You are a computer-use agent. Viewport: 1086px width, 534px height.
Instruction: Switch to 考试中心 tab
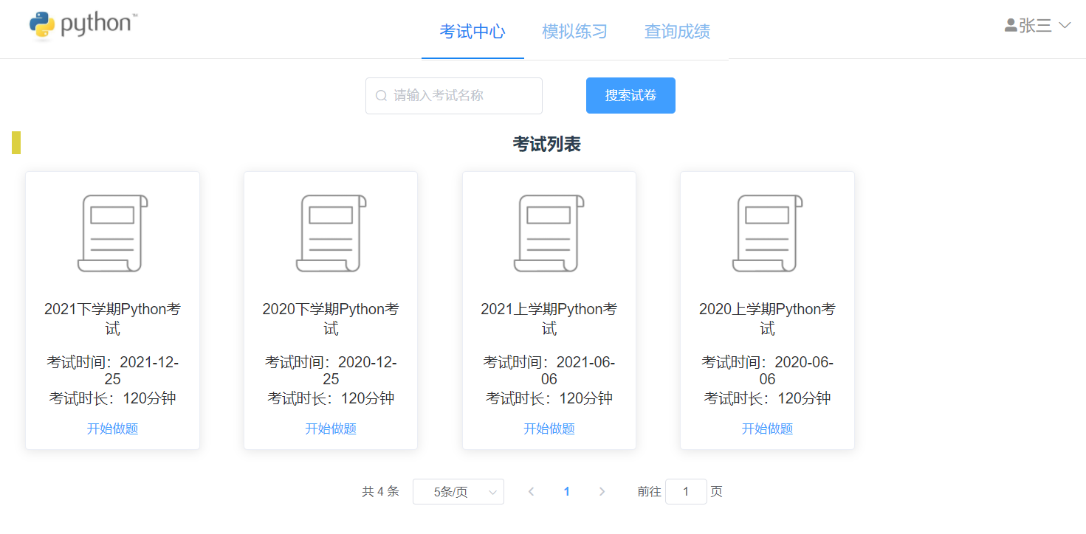tap(472, 32)
